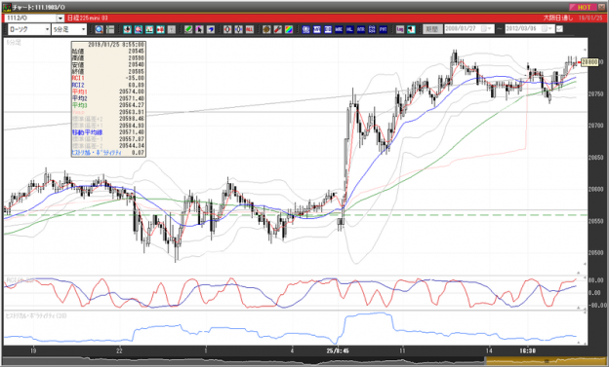
Task: Click the PVT indicator icon
Action: [384, 29]
